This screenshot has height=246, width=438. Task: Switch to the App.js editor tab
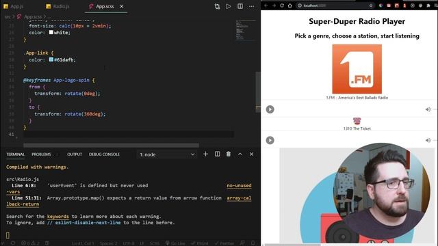14,6
